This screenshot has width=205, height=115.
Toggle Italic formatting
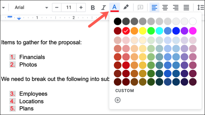[x=103, y=8]
